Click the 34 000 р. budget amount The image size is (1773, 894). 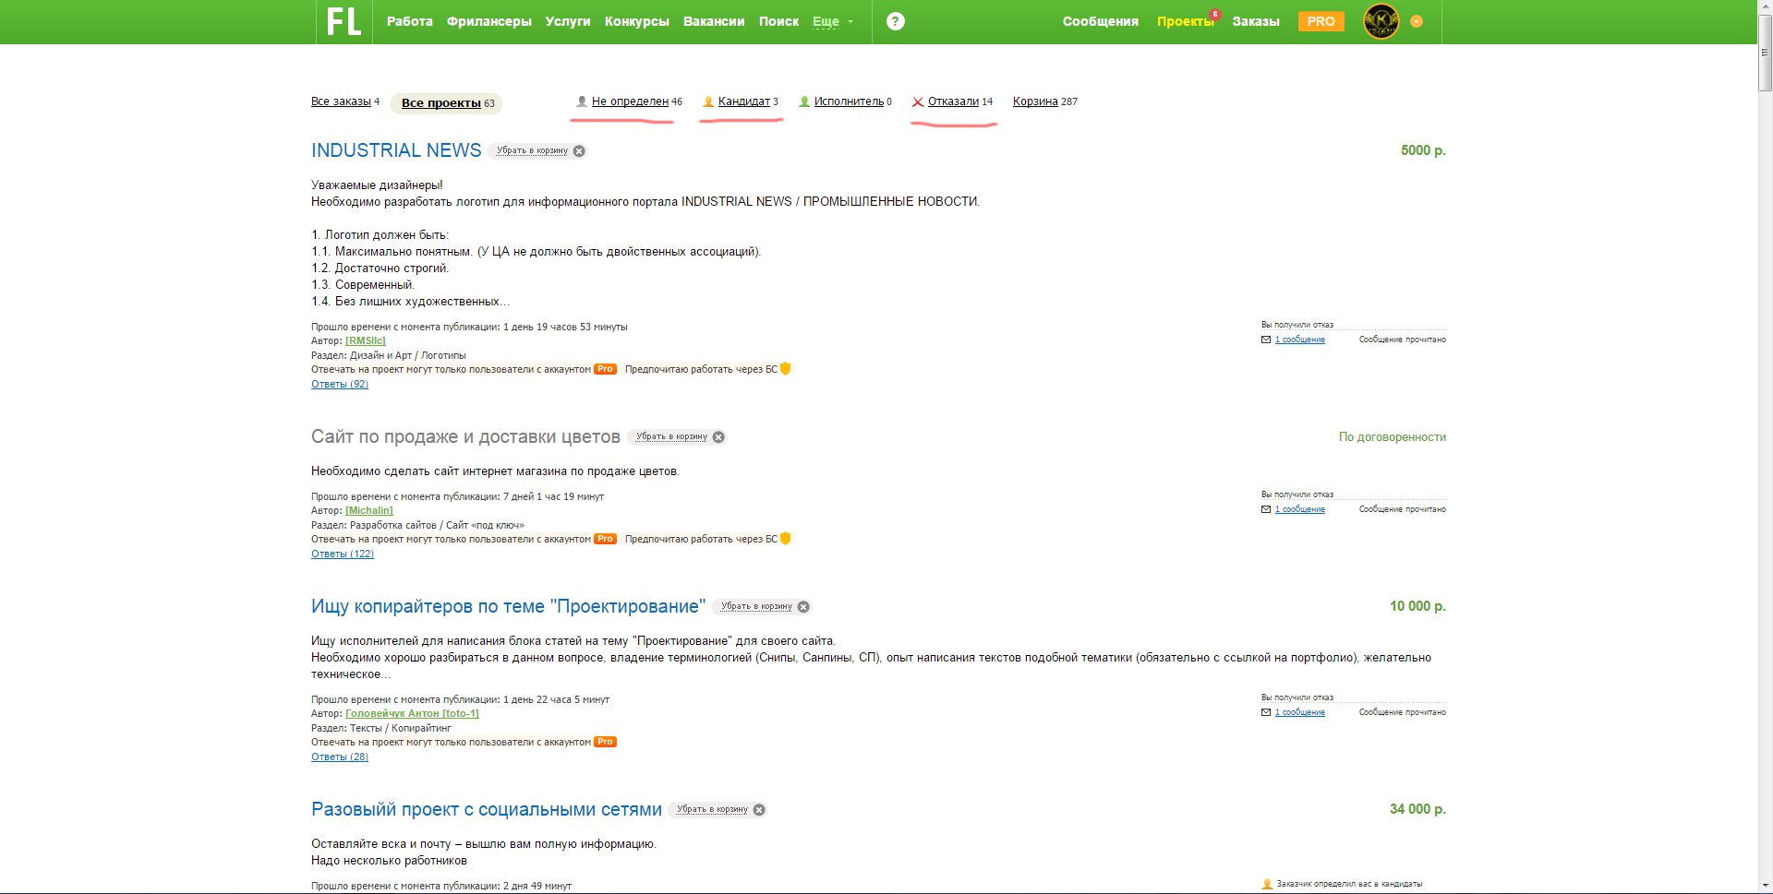[1417, 809]
